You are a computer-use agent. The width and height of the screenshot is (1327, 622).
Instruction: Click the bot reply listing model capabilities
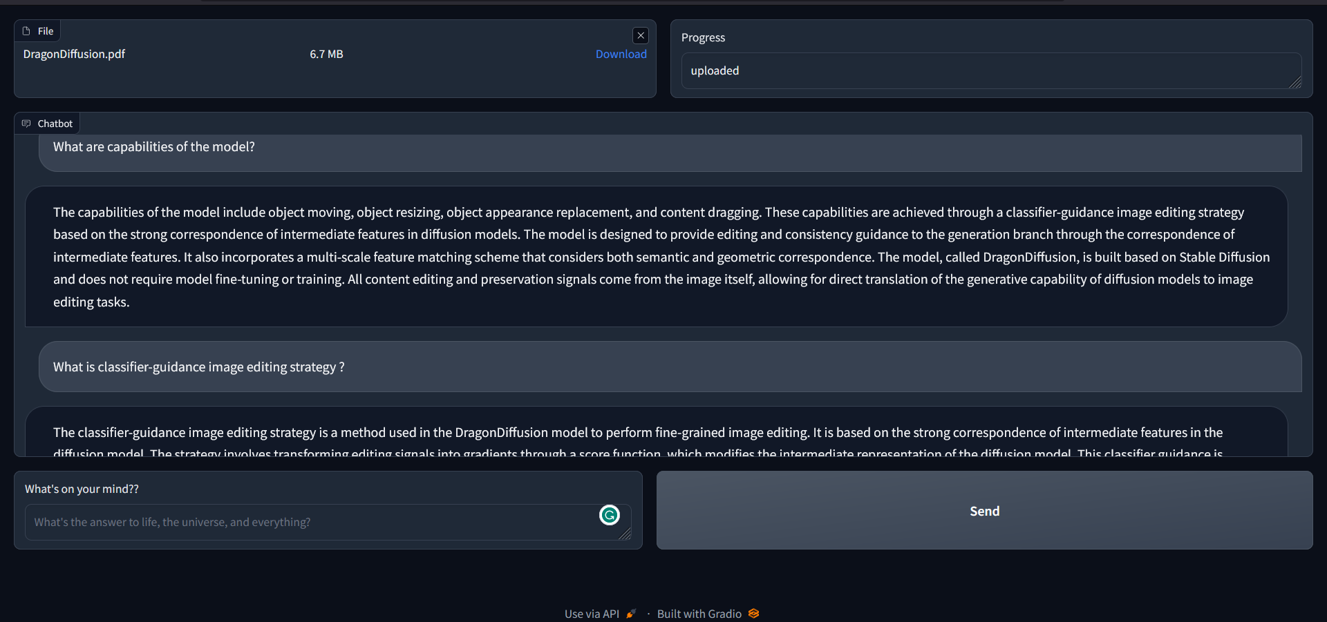pos(657,257)
